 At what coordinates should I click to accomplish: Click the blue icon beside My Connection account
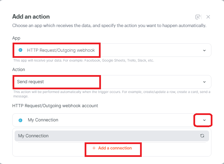point(20,120)
